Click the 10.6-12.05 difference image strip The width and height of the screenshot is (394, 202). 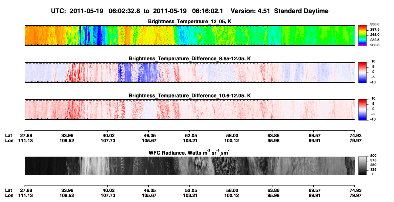click(189, 110)
